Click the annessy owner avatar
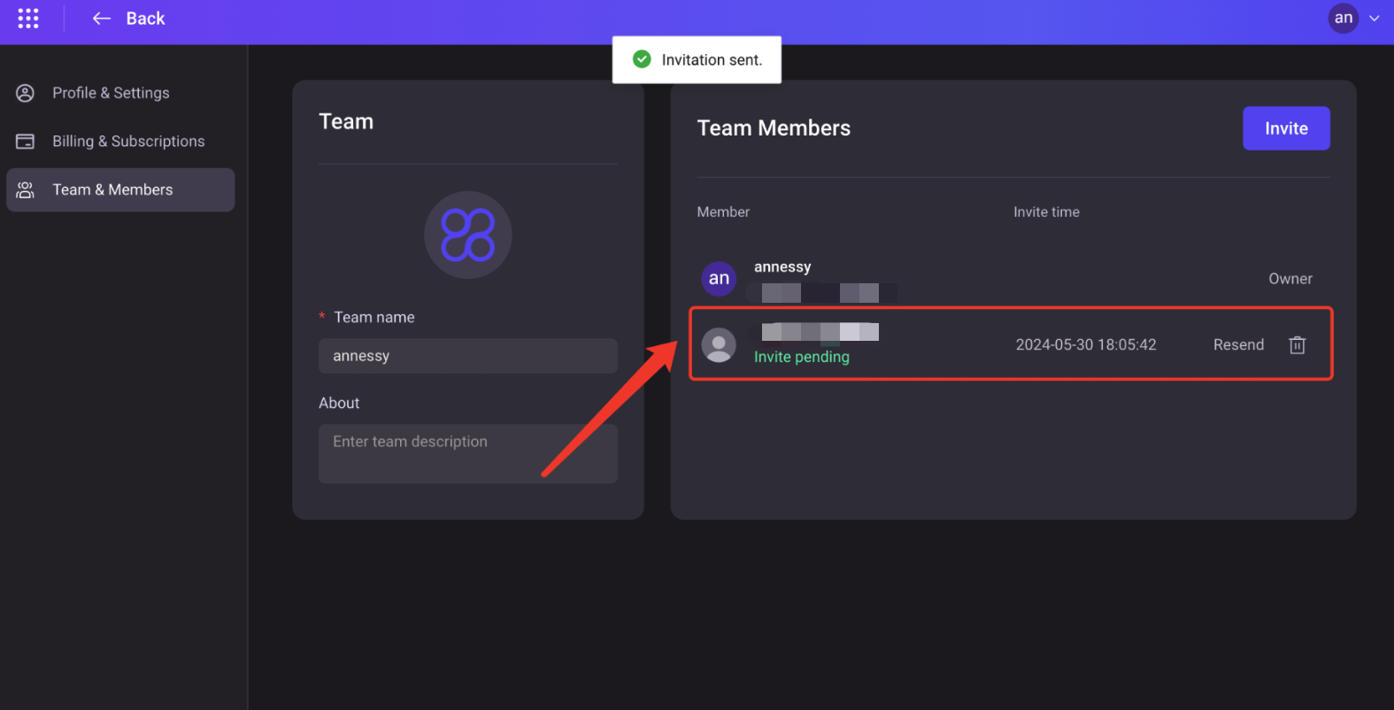 click(719, 279)
